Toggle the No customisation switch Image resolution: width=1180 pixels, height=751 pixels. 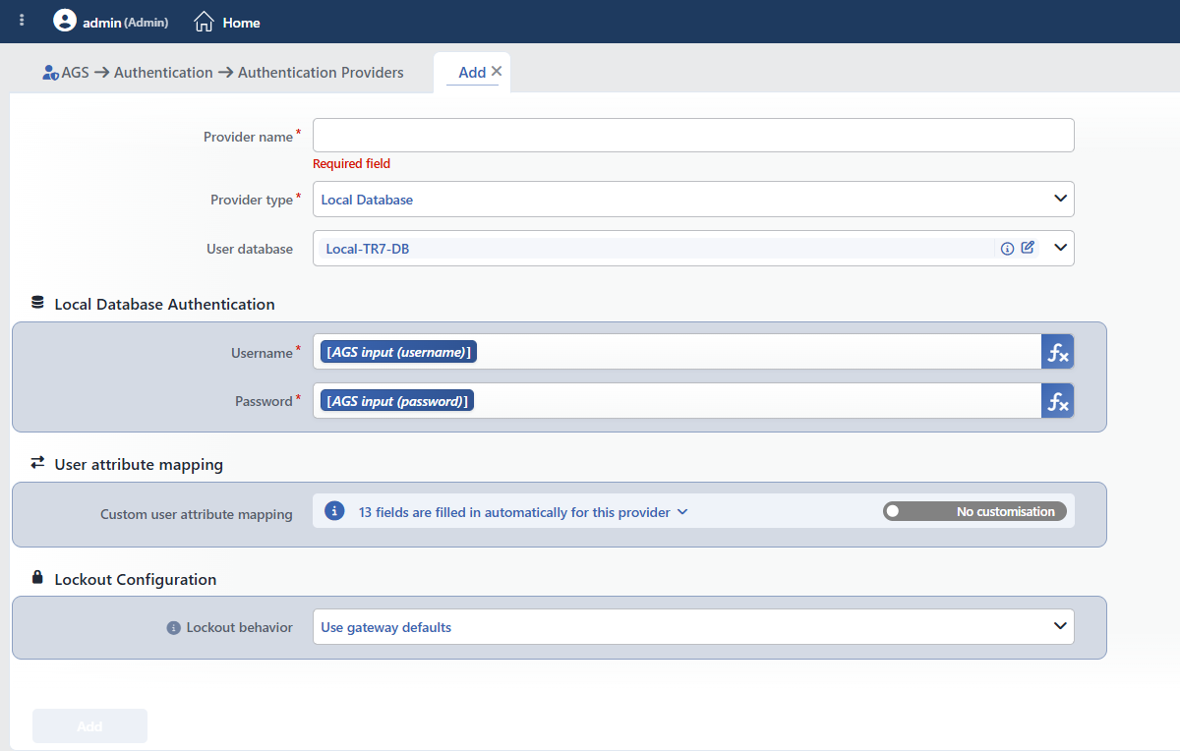974,511
